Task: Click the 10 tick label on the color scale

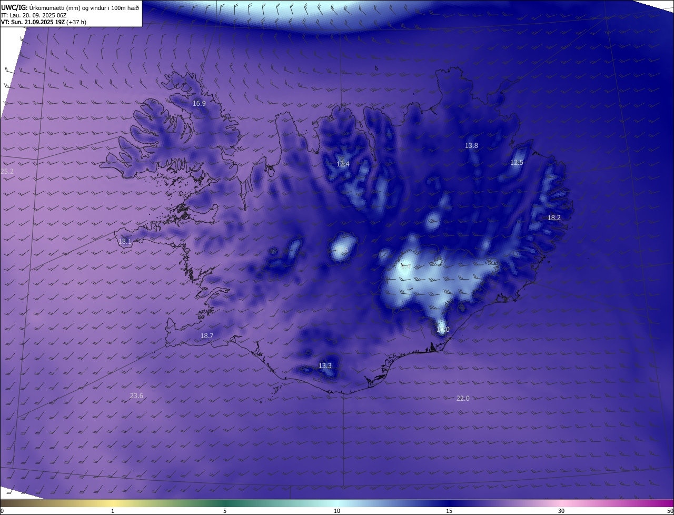Action: [337, 511]
